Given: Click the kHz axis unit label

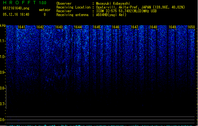Looking at the screenshot, I should 3,26.
